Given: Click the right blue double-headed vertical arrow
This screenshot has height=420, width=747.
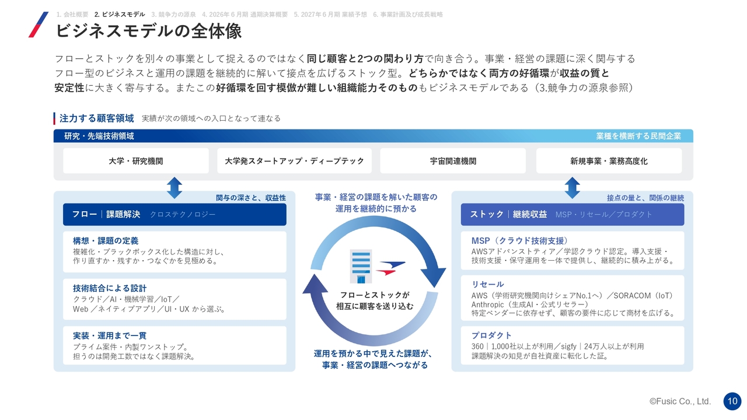Looking at the screenshot, I should pos(573,188).
